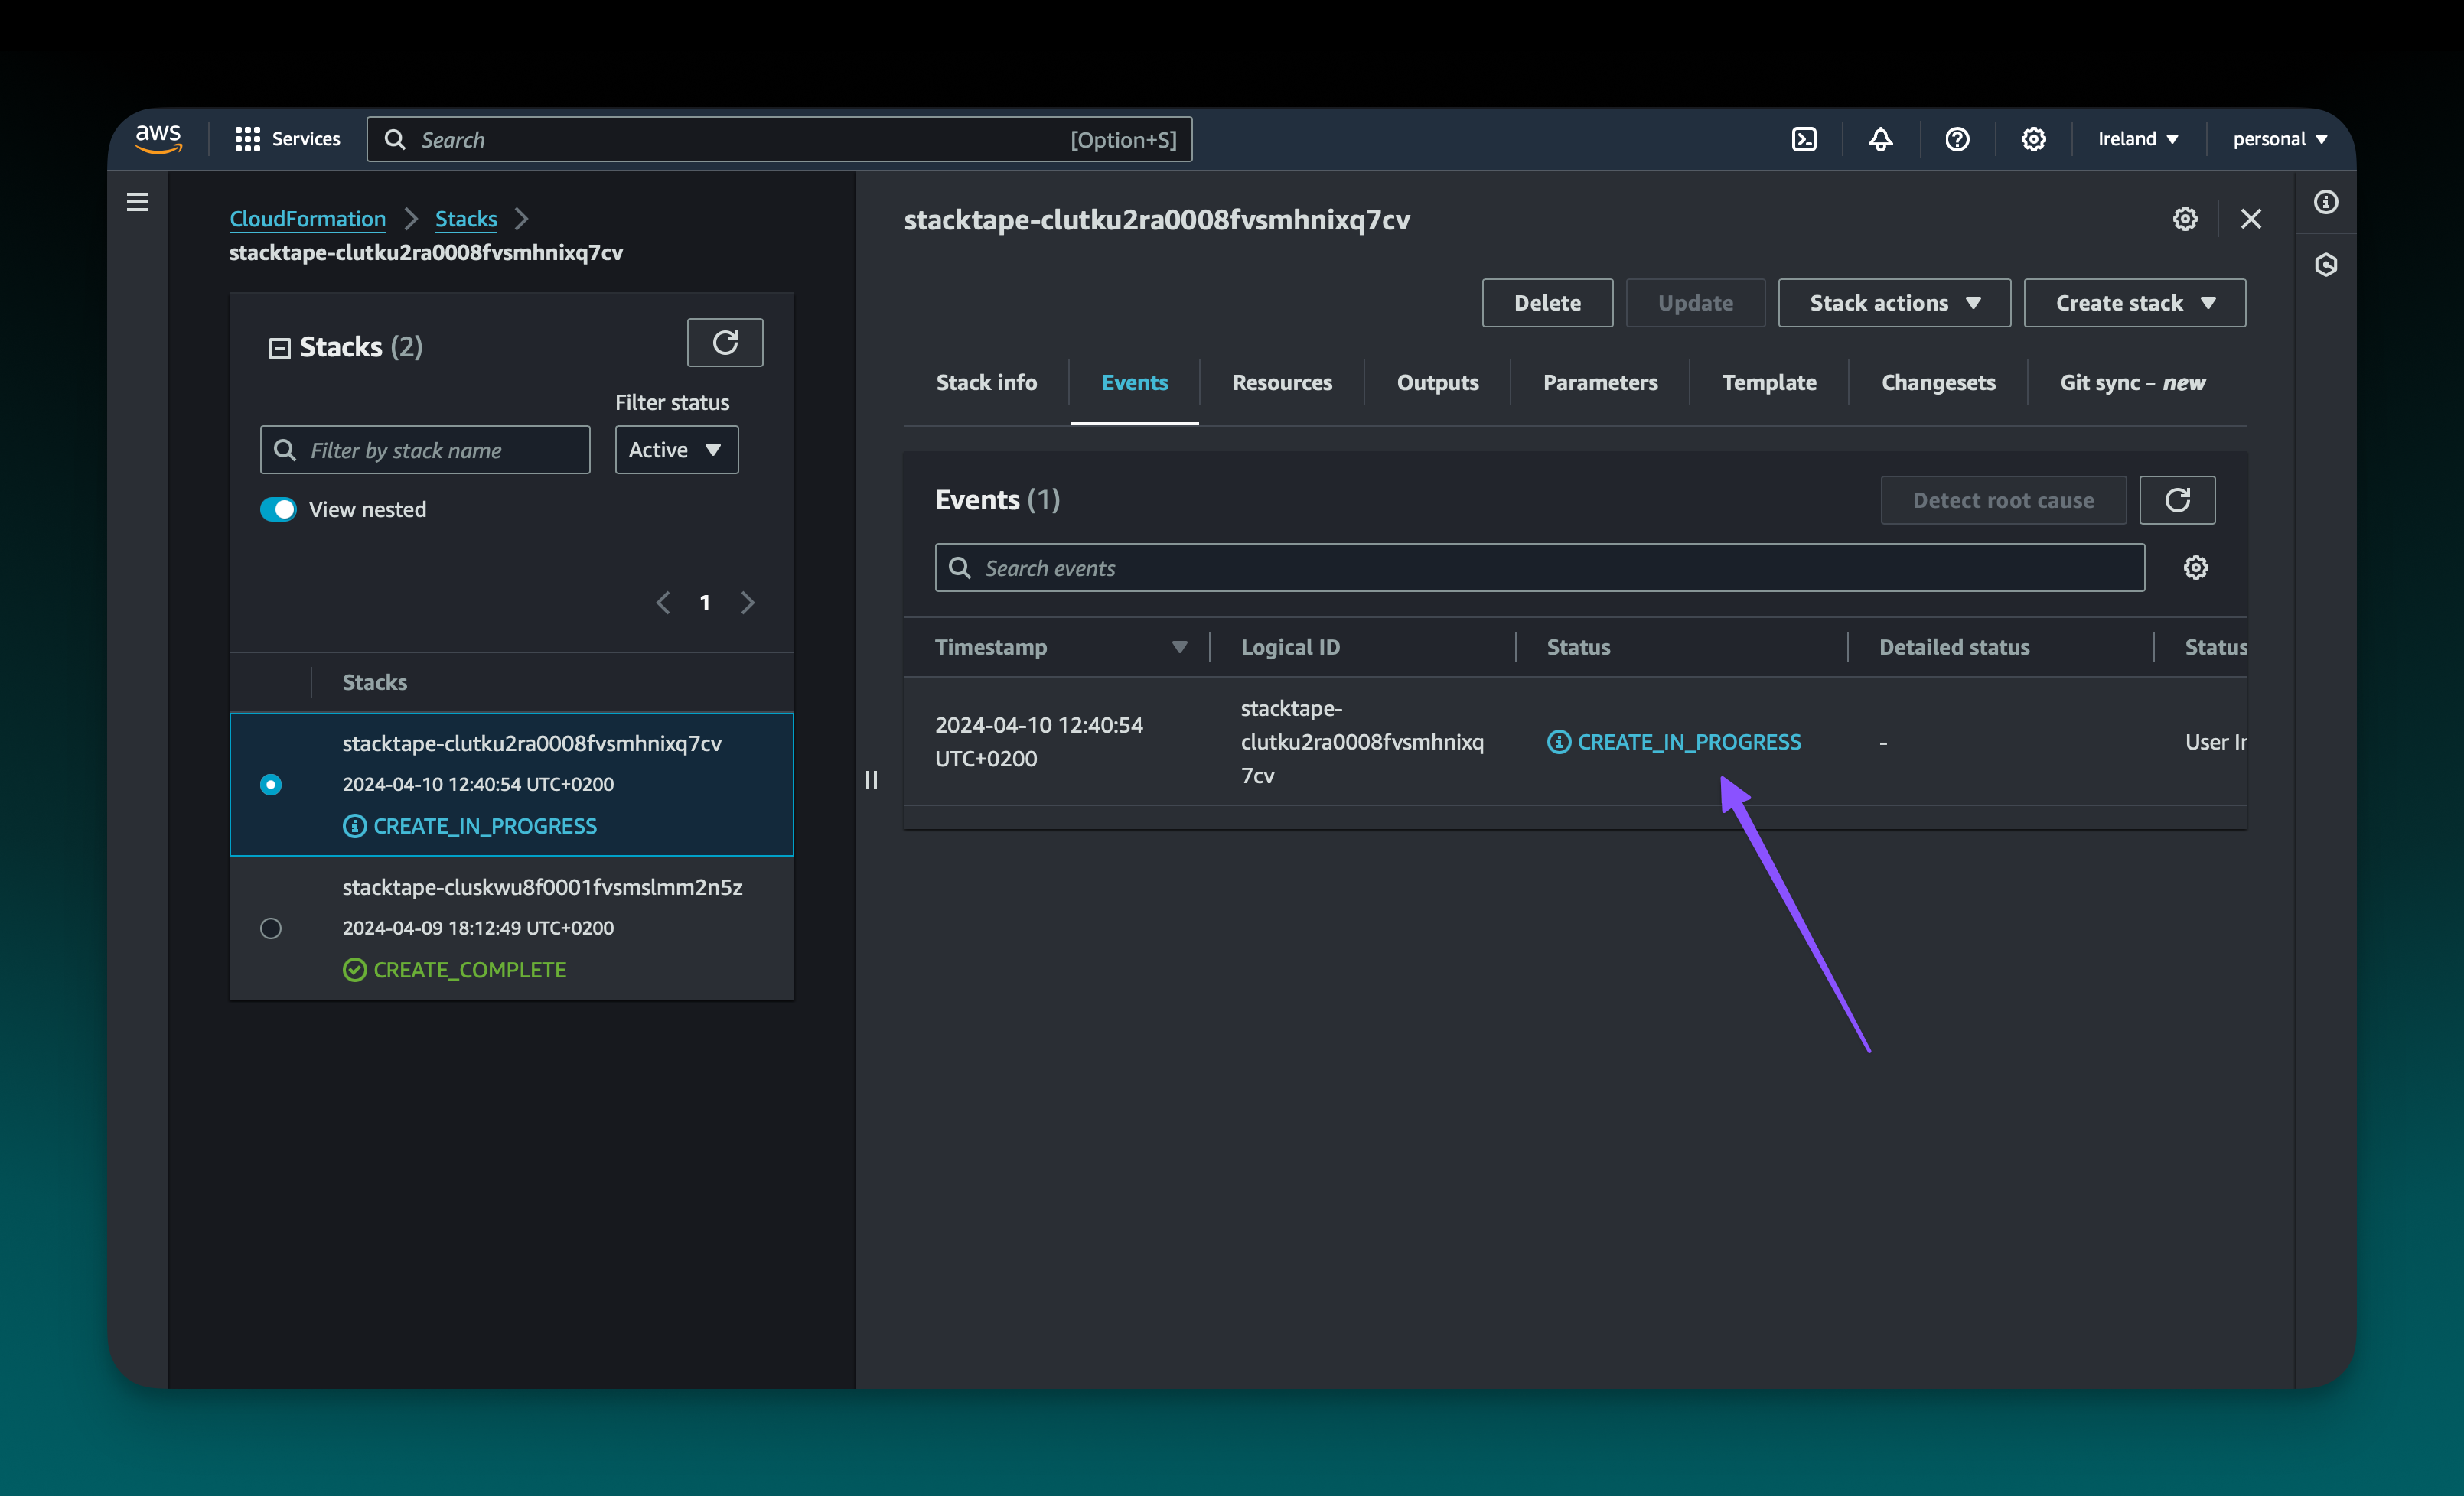This screenshot has height=1496, width=2464.
Task: Open the Services grid menu
Action: 287,139
